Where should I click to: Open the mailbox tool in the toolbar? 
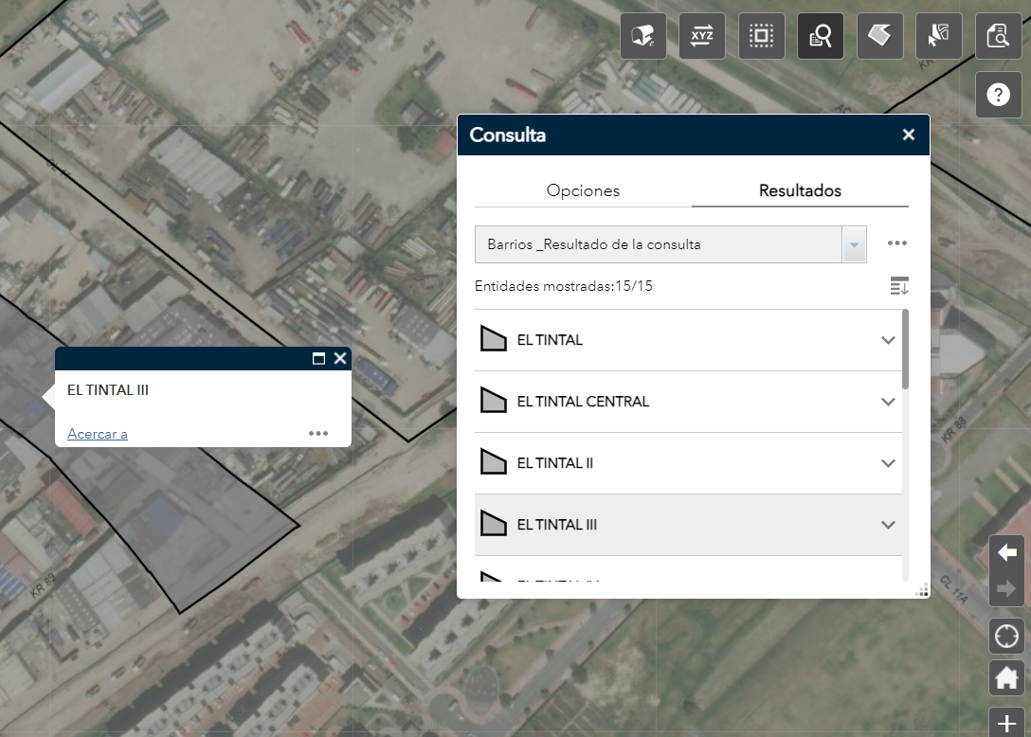coord(643,37)
